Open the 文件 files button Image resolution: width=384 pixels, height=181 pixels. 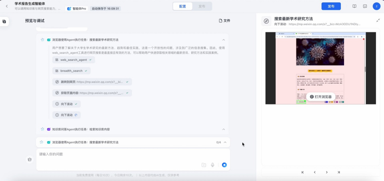pyautogui.click(x=224, y=21)
